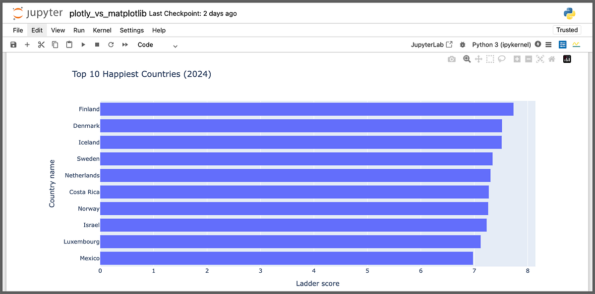This screenshot has height=294, width=595.
Task: Select the Plotly zoom tool
Action: click(x=467, y=59)
